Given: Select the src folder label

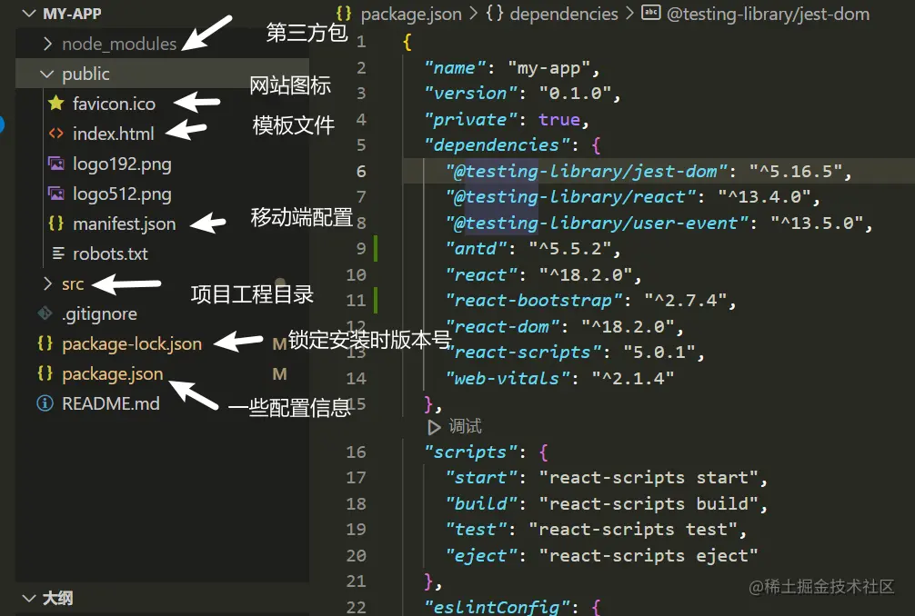Looking at the screenshot, I should pyautogui.click(x=73, y=283).
